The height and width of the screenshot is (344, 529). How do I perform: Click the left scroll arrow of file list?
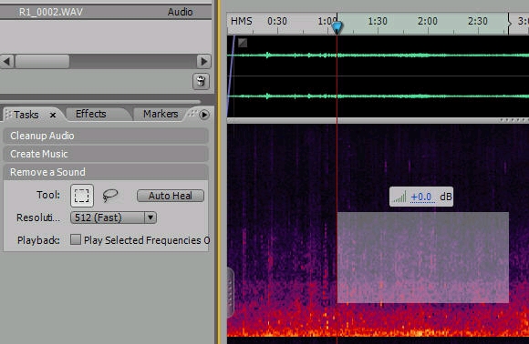tap(6, 61)
